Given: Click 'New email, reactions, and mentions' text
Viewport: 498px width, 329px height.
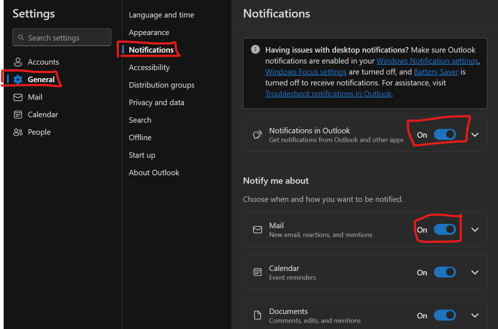Looking at the screenshot, I should coord(321,235).
